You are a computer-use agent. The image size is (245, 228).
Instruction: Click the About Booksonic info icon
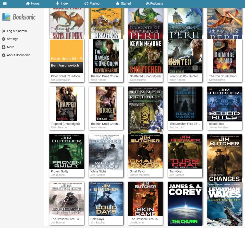(x=4, y=55)
